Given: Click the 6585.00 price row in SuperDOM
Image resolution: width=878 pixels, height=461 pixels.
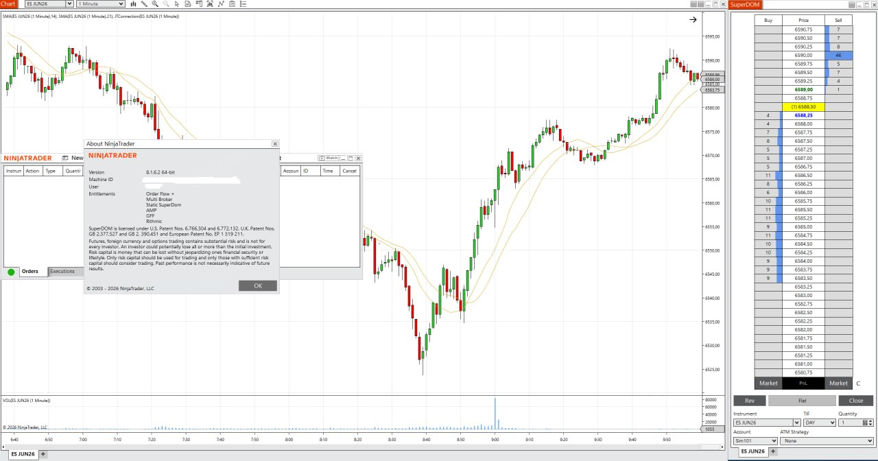Looking at the screenshot, I should pyautogui.click(x=803, y=226).
